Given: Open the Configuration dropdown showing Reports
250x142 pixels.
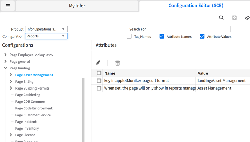Looking at the screenshot, I should click(46, 36).
